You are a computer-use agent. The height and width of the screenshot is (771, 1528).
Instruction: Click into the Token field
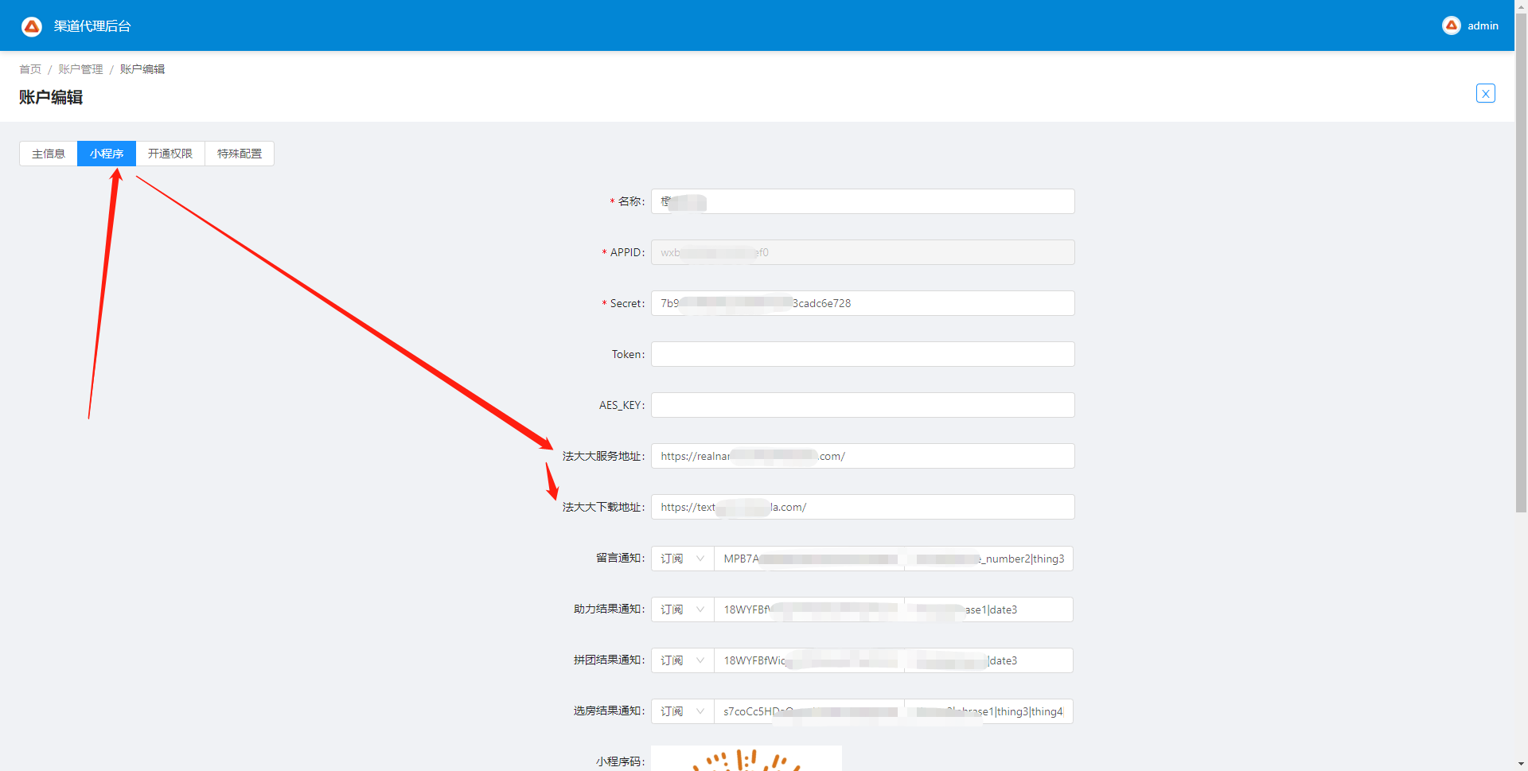863,354
